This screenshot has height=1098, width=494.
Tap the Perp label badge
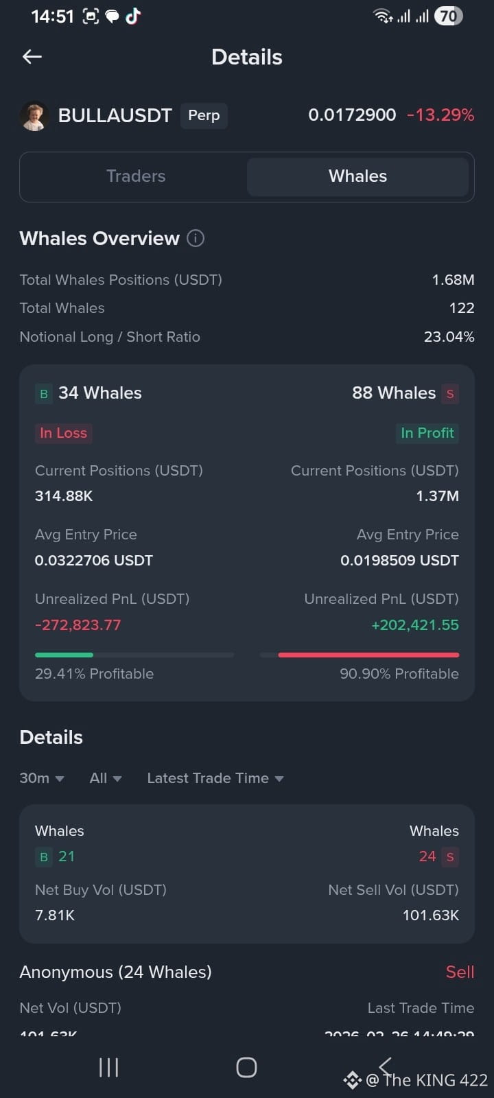[x=204, y=115]
